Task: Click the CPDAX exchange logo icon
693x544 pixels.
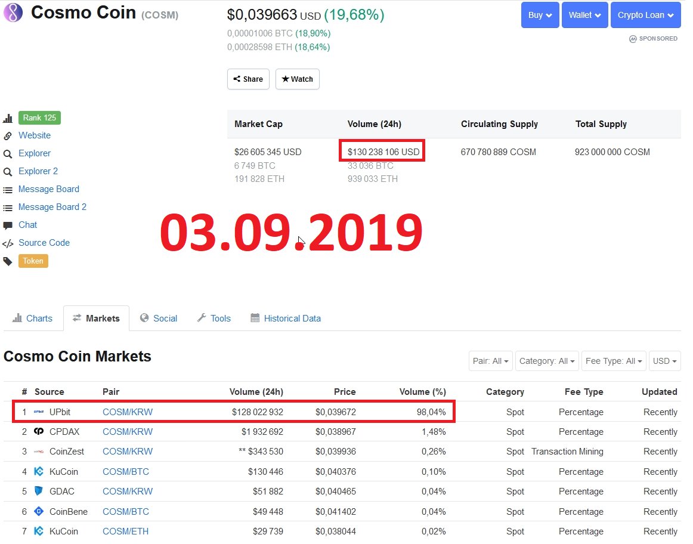Action: [39, 431]
